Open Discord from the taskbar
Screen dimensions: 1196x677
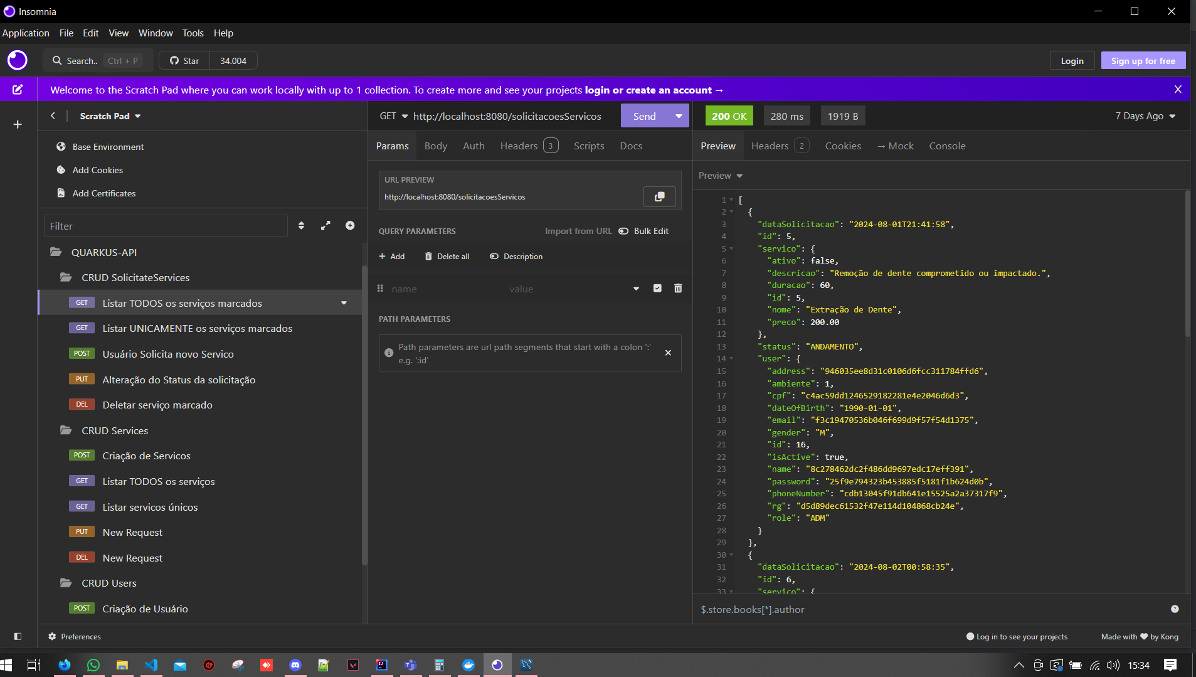click(295, 665)
